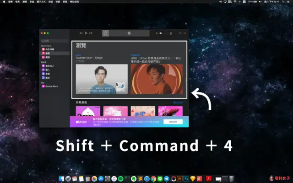This screenshot has height=183, width=293.
Task: Open the Favorite Stuff - Single feature image
Action: [x=102, y=79]
